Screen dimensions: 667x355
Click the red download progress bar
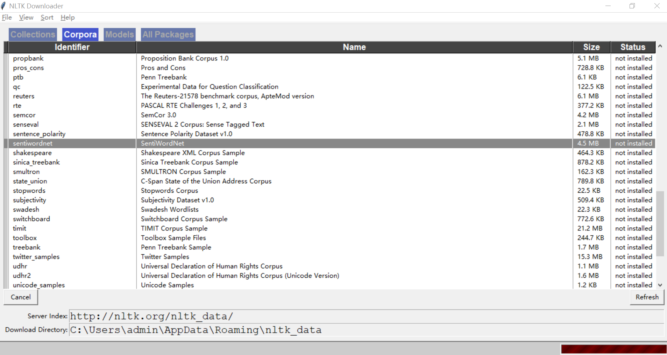coord(614,349)
